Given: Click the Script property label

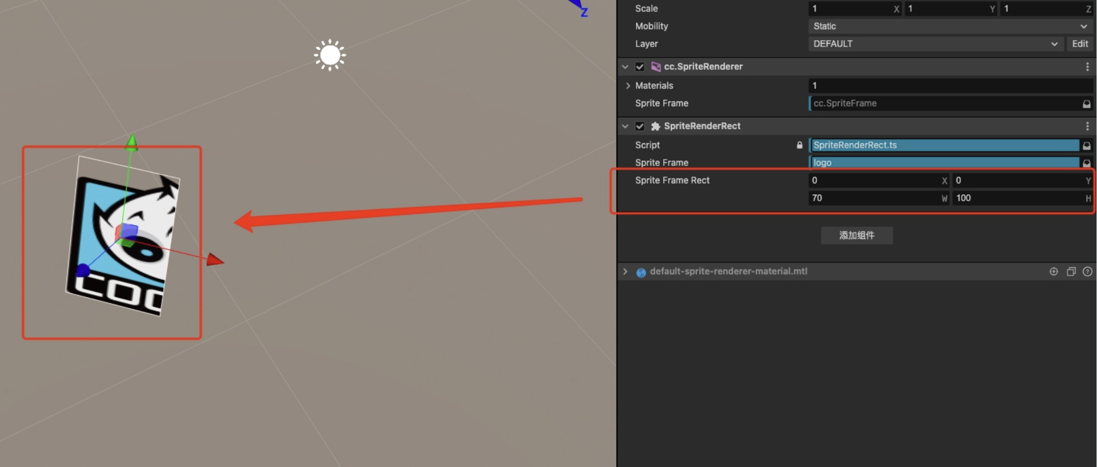Looking at the screenshot, I should [647, 145].
